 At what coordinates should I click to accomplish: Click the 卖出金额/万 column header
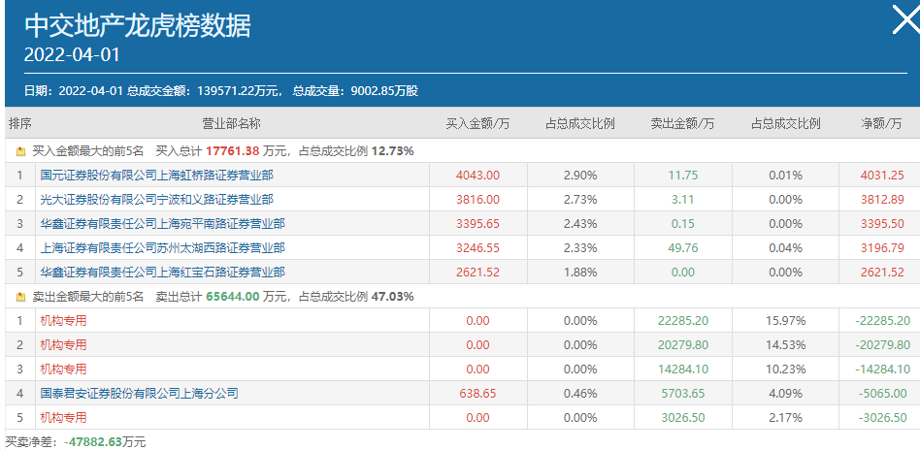tap(682, 124)
